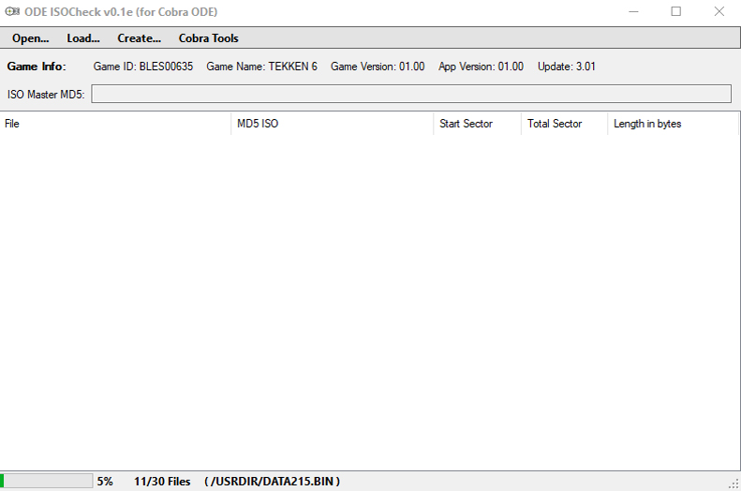Image resolution: width=741 pixels, height=491 pixels.
Task: Click the /USRDIR/DATA215.BIN status path
Action: point(272,482)
